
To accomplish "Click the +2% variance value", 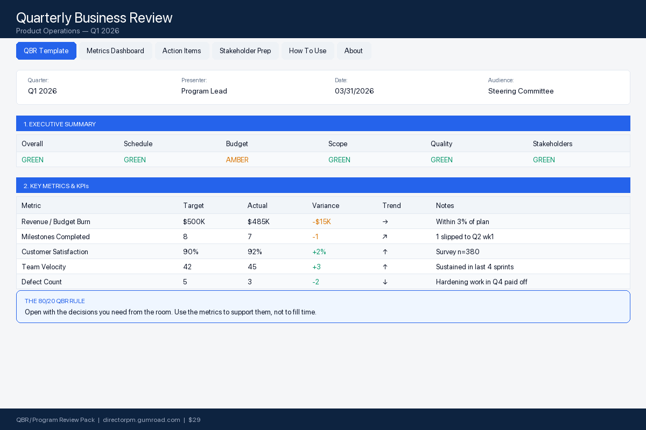I will [319, 252].
